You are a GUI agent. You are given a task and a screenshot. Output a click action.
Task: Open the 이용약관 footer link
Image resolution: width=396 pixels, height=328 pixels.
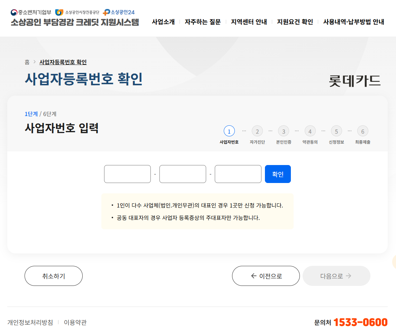(75, 322)
